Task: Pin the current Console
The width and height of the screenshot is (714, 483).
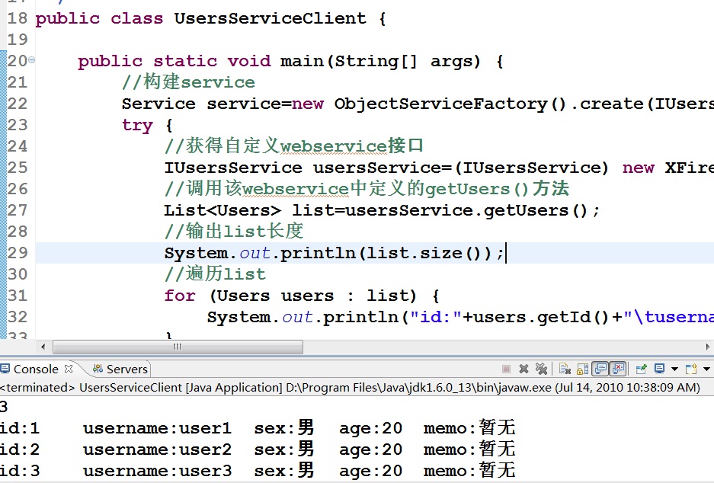Action: pyautogui.click(x=642, y=369)
